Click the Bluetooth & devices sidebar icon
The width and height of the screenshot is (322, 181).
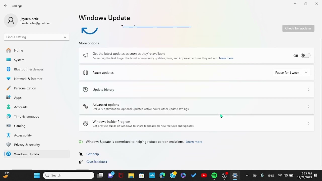pyautogui.click(x=9, y=69)
